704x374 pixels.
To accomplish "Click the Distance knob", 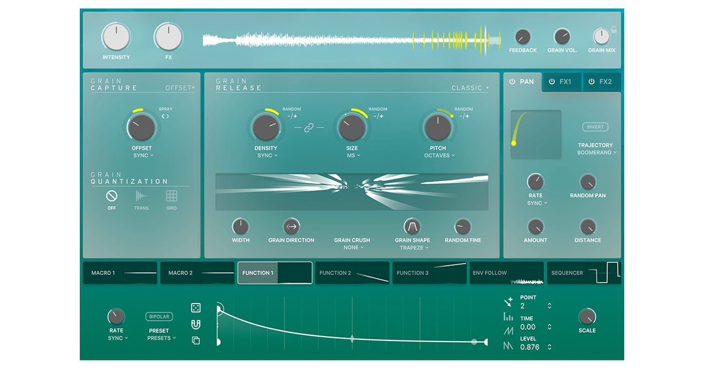I will pos(588,227).
